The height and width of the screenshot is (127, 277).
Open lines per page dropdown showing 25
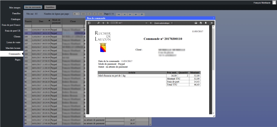76,14
